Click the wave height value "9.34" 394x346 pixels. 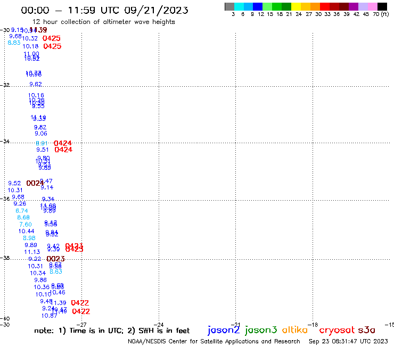tap(48, 199)
